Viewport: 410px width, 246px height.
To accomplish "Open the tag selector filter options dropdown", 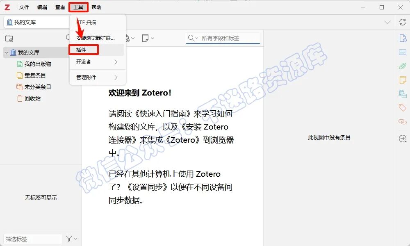I will pyautogui.click(x=71, y=239).
